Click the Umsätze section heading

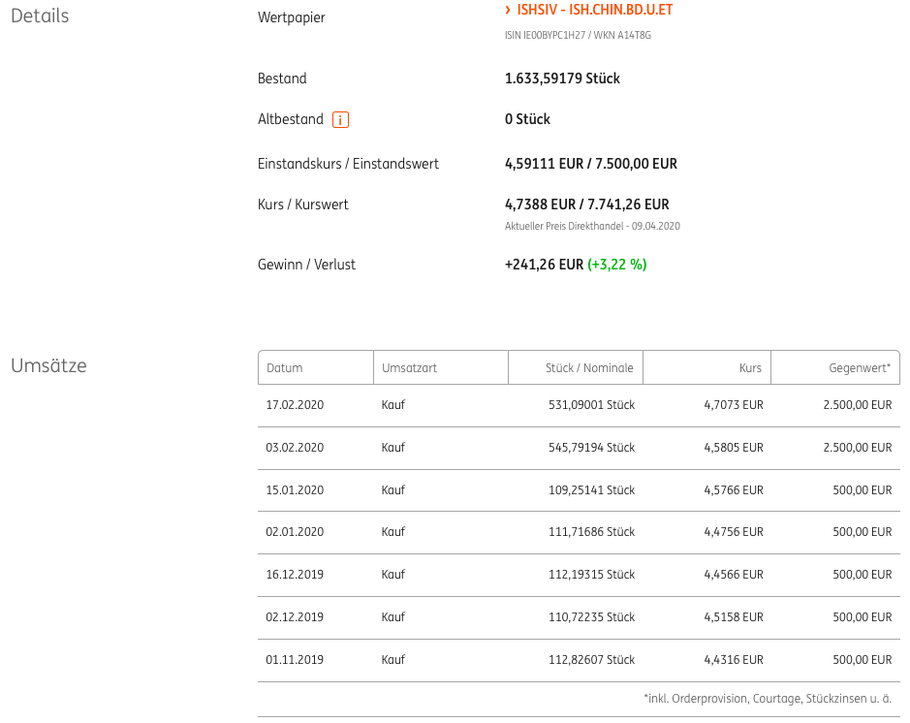pos(48,365)
